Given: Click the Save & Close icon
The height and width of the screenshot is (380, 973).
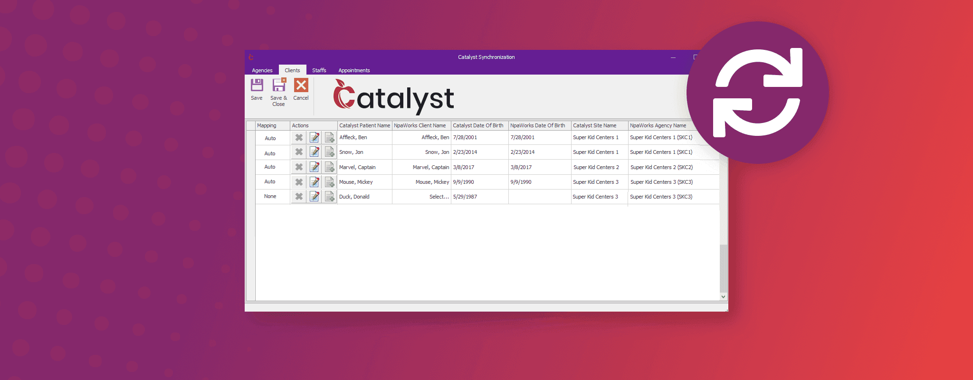Looking at the screenshot, I should coord(279,85).
